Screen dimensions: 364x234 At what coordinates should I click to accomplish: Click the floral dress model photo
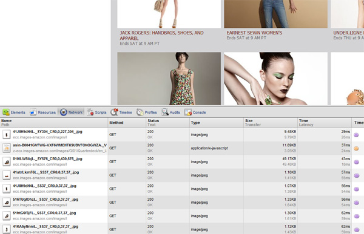pyautogui.click(x=169, y=79)
